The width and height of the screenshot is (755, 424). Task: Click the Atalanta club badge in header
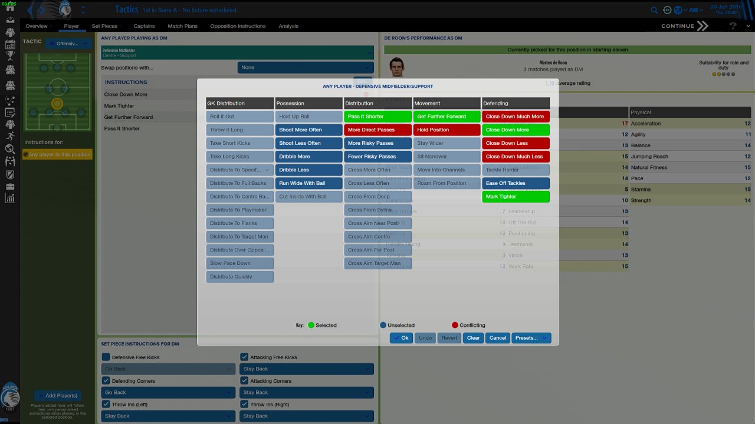pyautogui.click(x=65, y=9)
